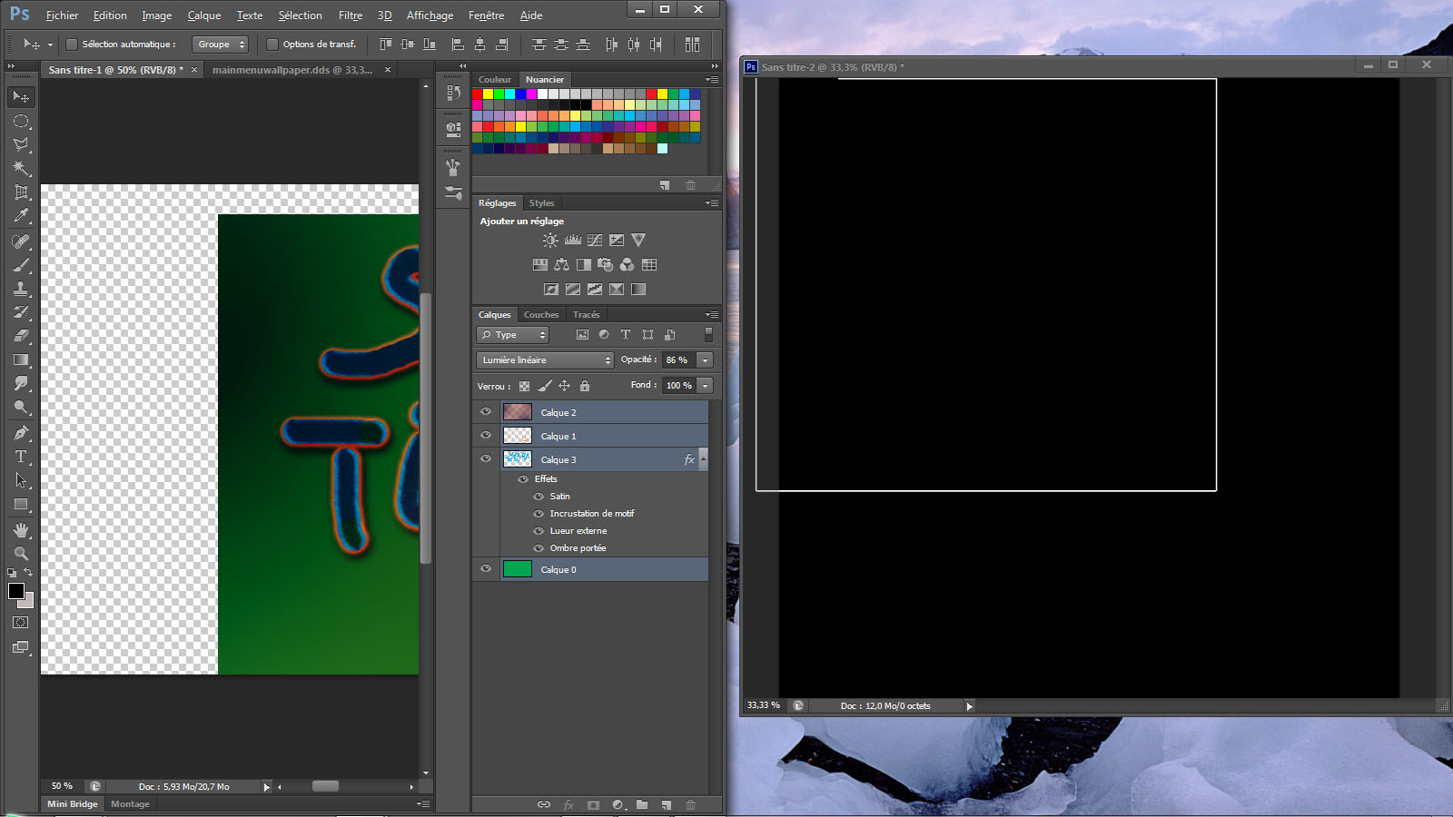The height and width of the screenshot is (817, 1453).
Task: Hide the Calque 2 layer
Action: point(486,412)
